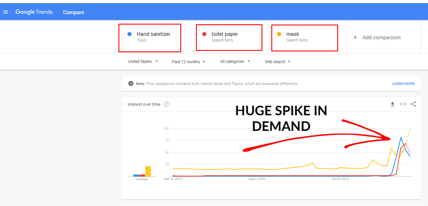Click the blue Hand sanitizer color dot
The height and width of the screenshot is (206, 428).
click(x=129, y=34)
